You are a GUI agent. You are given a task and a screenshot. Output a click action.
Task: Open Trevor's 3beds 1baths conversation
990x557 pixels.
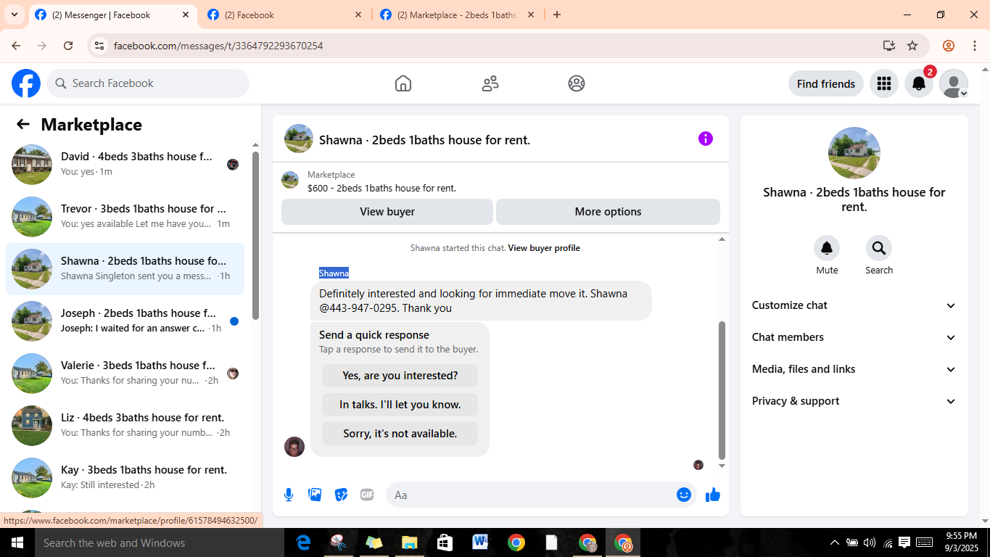pos(125,217)
